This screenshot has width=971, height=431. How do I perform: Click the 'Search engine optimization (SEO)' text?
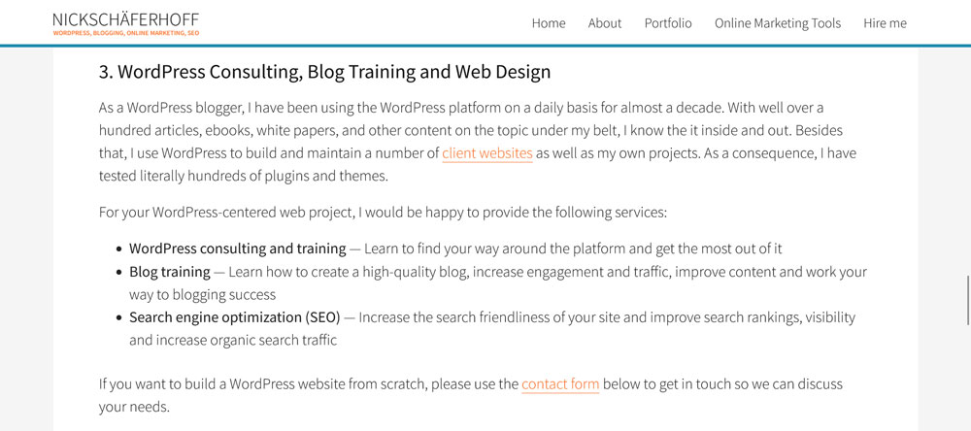click(x=234, y=317)
